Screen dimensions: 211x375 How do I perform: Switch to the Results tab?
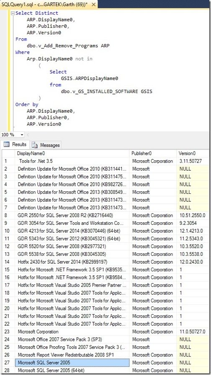pyautogui.click(x=15, y=144)
